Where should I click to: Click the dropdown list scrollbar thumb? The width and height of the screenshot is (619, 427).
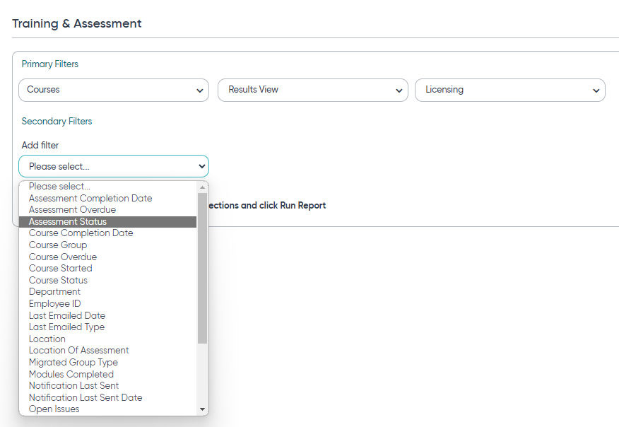tap(203, 268)
